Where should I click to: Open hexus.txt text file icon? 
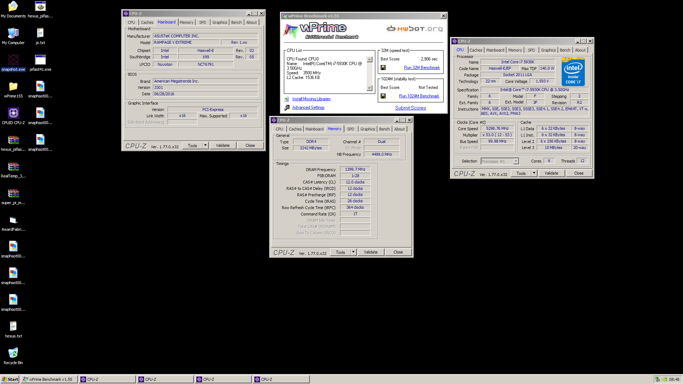(x=13, y=330)
